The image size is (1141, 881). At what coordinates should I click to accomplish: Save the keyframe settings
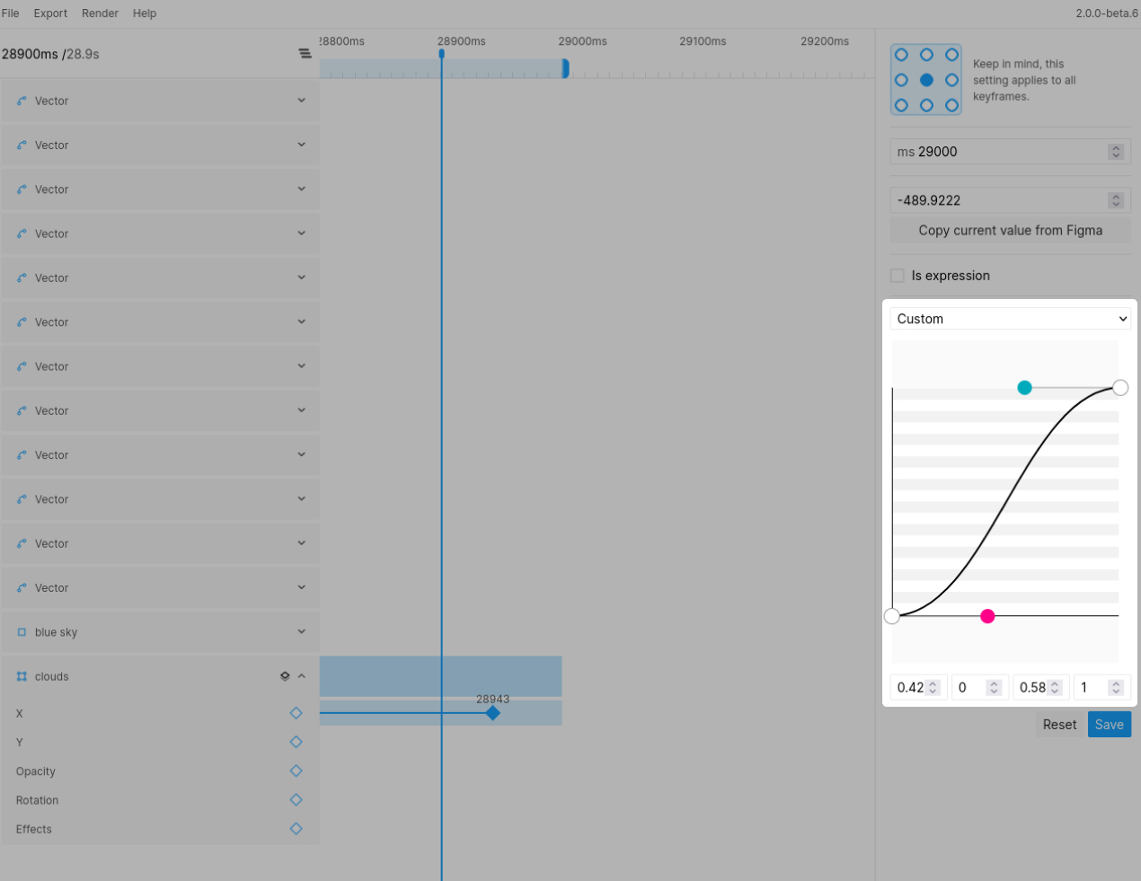coord(1109,725)
